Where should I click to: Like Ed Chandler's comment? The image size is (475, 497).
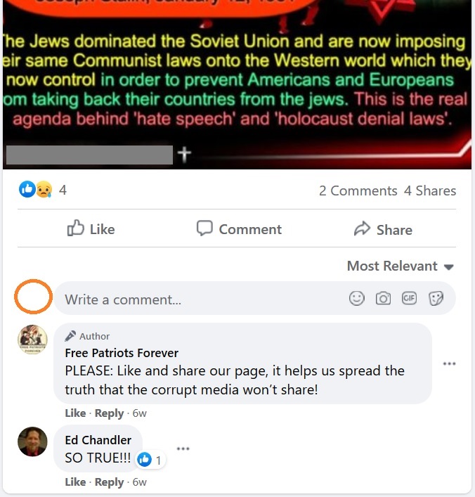click(75, 482)
